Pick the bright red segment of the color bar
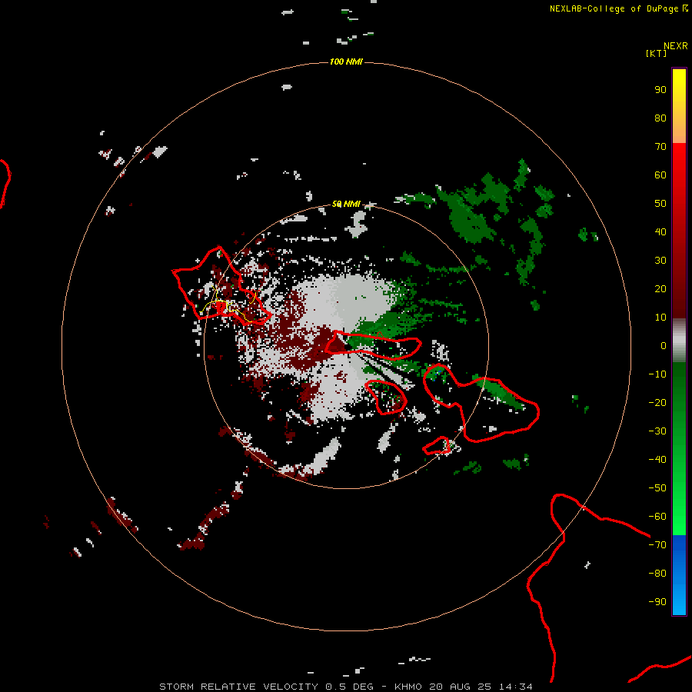Viewport: 692px width, 692px height. coord(679,230)
